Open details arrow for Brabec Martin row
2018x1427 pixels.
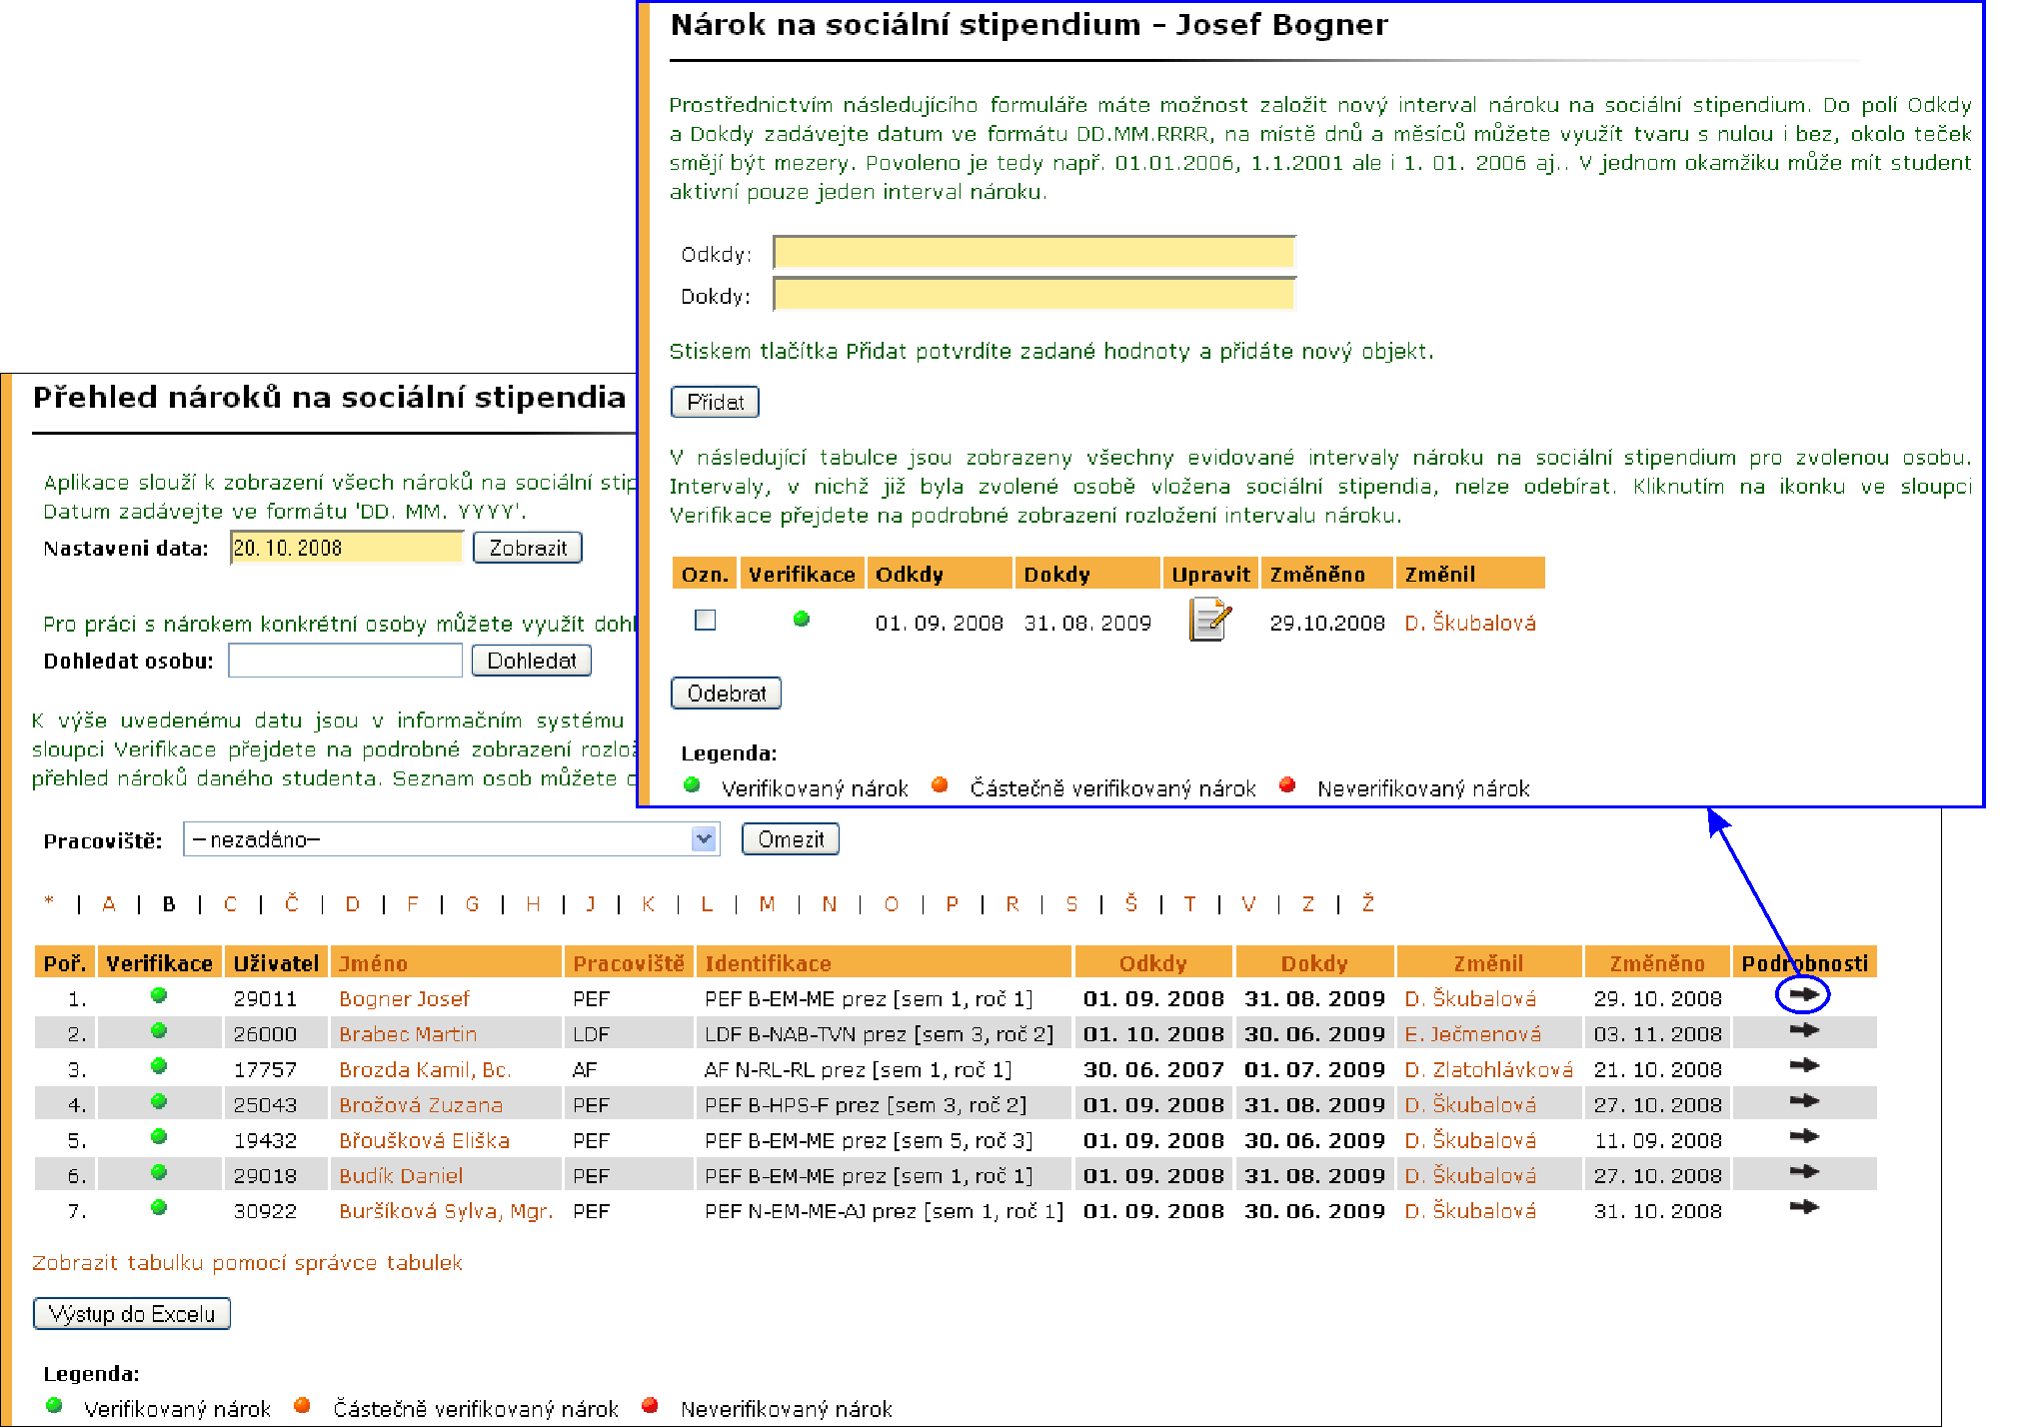(1804, 1030)
